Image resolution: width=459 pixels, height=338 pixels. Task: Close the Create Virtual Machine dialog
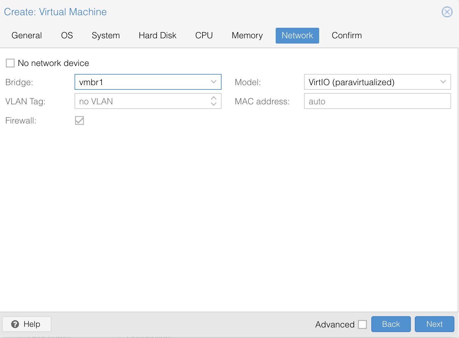point(447,12)
